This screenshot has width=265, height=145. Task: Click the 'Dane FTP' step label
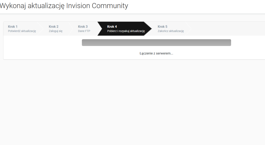pos(84,31)
